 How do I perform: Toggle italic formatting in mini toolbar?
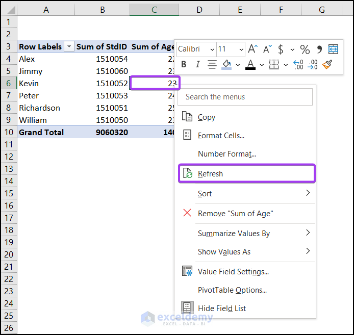click(197, 64)
